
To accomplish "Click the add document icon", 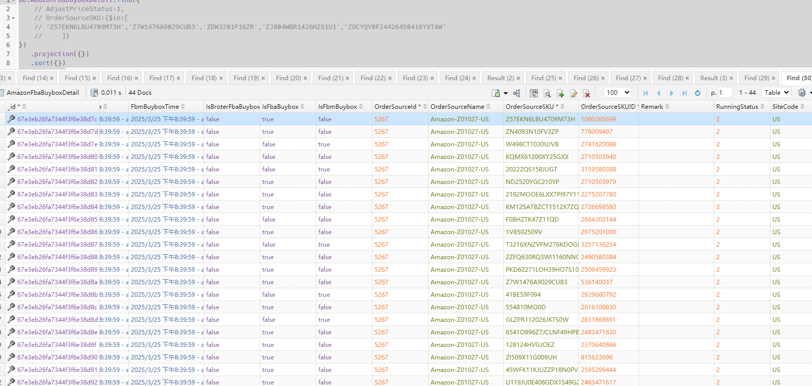I will [560, 93].
